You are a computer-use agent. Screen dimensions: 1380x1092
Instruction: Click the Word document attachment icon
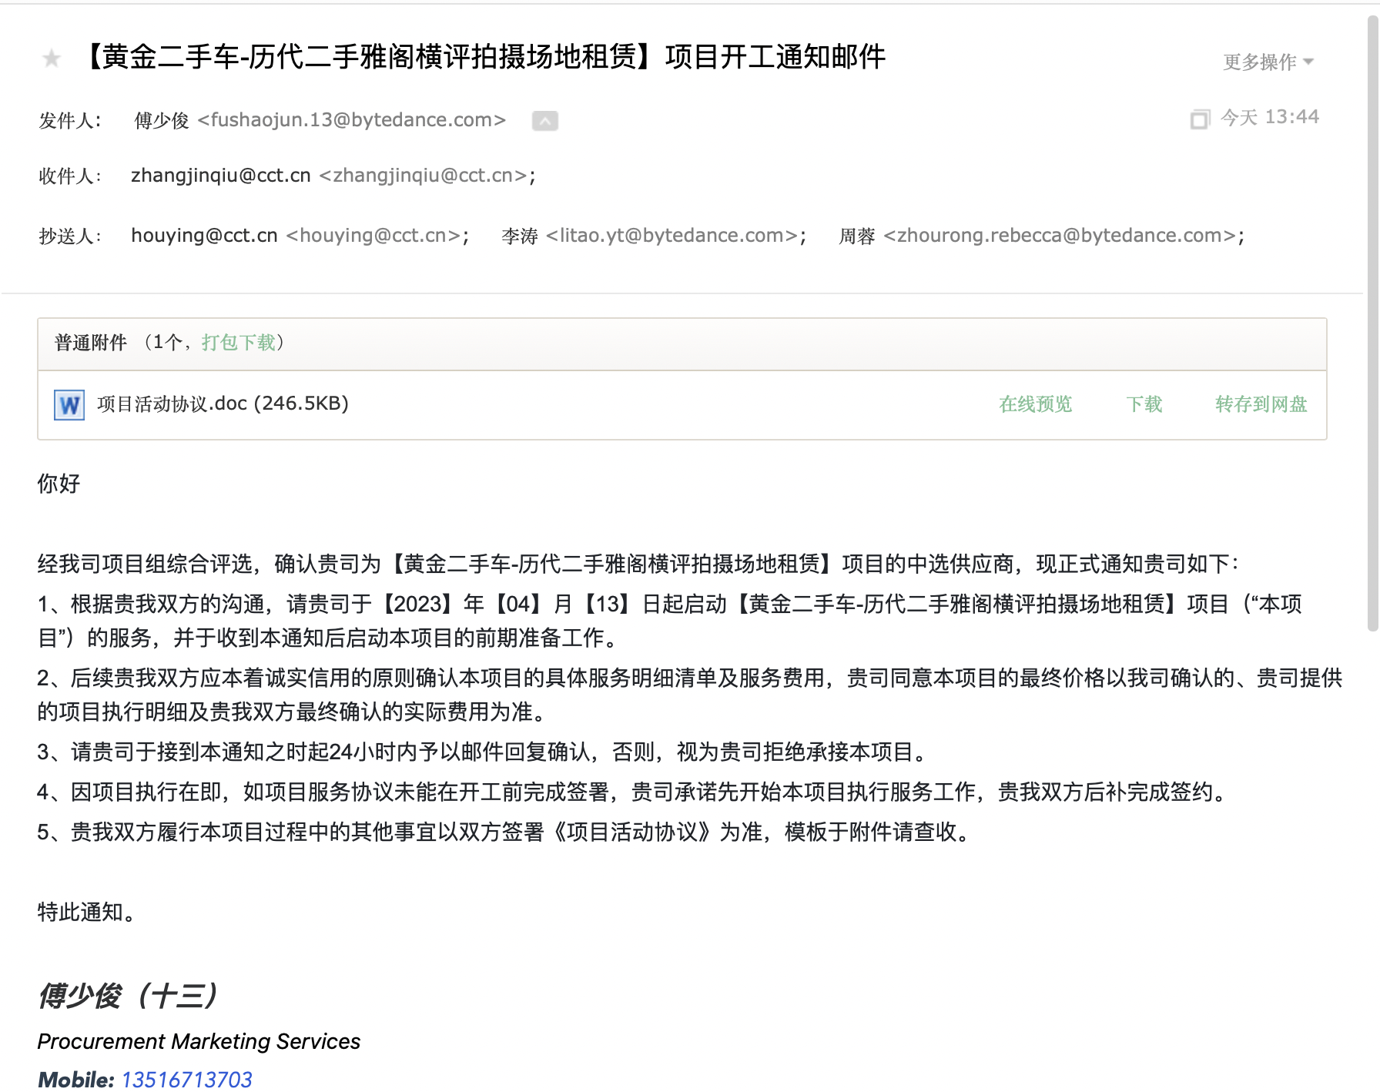pyautogui.click(x=69, y=404)
